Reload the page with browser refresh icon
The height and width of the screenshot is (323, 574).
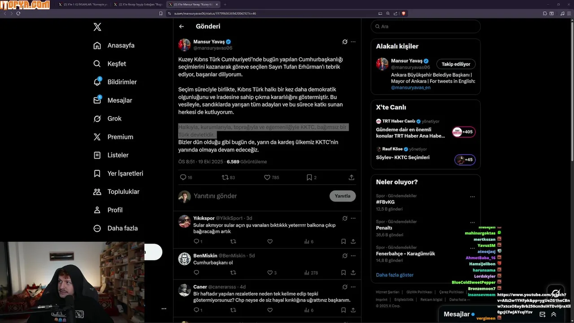point(18,13)
